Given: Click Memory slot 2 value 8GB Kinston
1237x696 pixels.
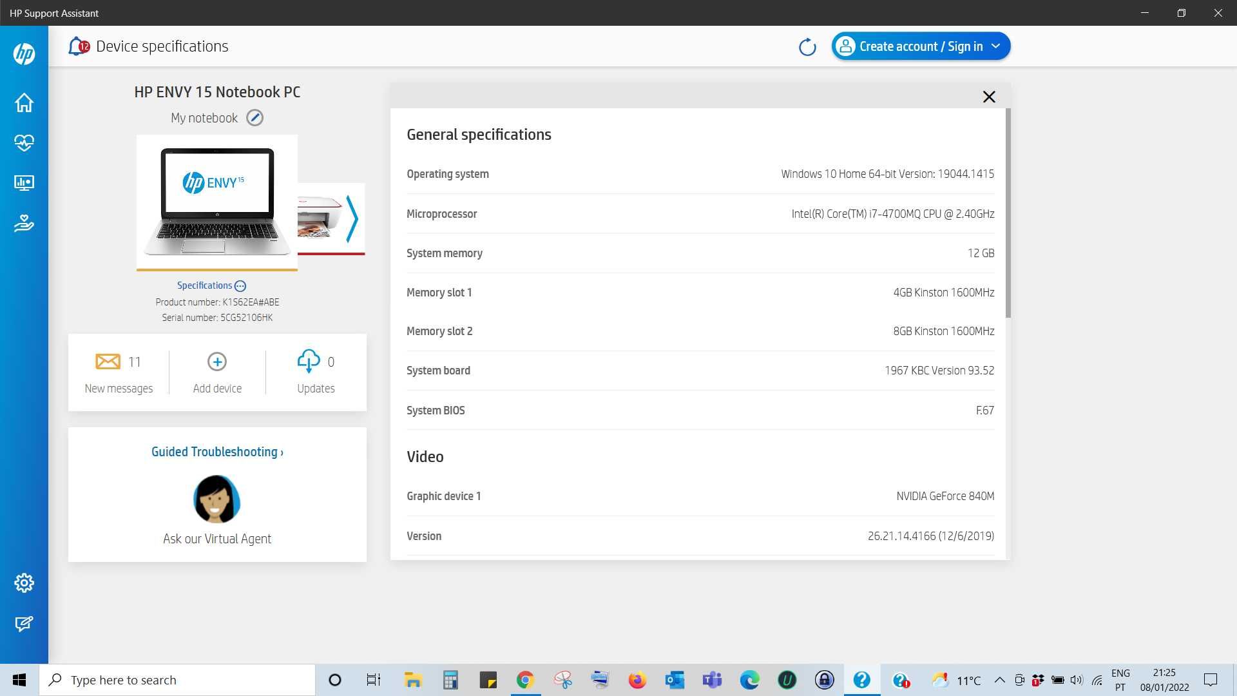Looking at the screenshot, I should (943, 331).
